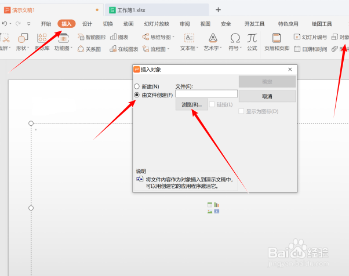
Task: Open the 开始 ribbon tab
Action: [x=46, y=24]
